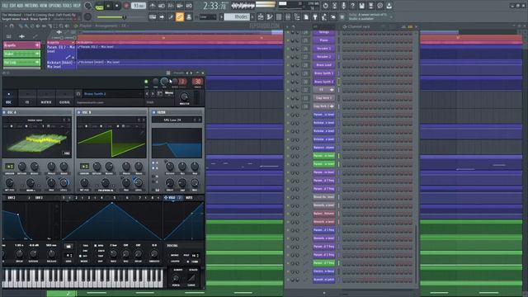Open the HELP menu

tap(77, 6)
